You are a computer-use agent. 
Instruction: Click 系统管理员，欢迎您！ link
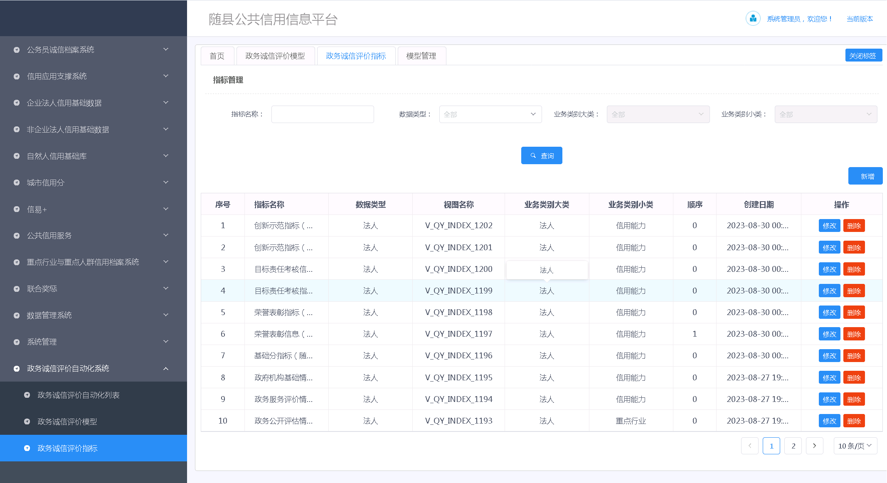(x=800, y=19)
